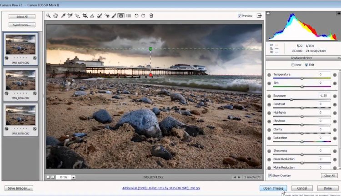Click the shadow clipping warning triangle

click(x=268, y=13)
